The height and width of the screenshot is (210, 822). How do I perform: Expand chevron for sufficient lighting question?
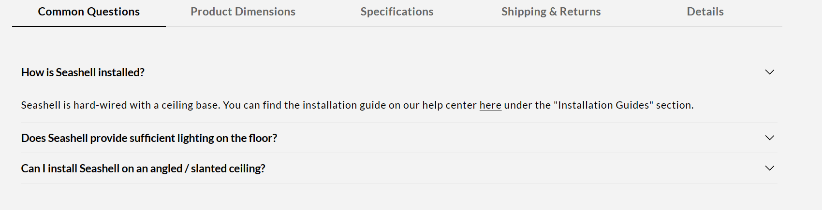[x=769, y=138]
